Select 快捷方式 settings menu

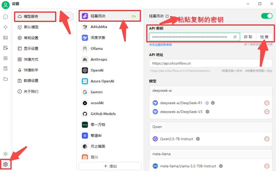(44, 59)
